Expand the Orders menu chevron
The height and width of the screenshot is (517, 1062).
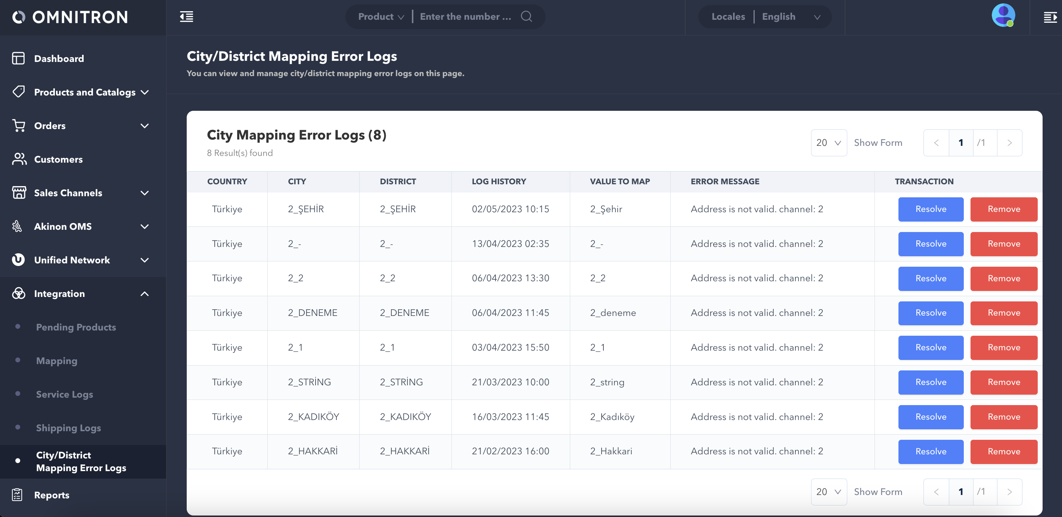point(145,126)
